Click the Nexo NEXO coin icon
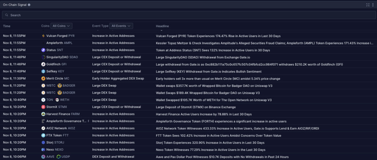This screenshot has width=377, height=160. [43, 149]
